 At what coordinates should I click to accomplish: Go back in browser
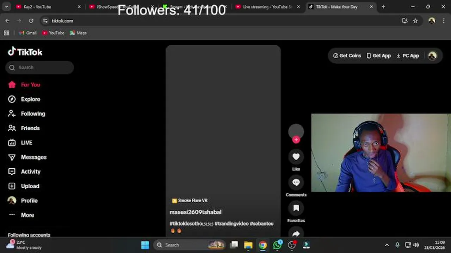[x=7, y=21]
